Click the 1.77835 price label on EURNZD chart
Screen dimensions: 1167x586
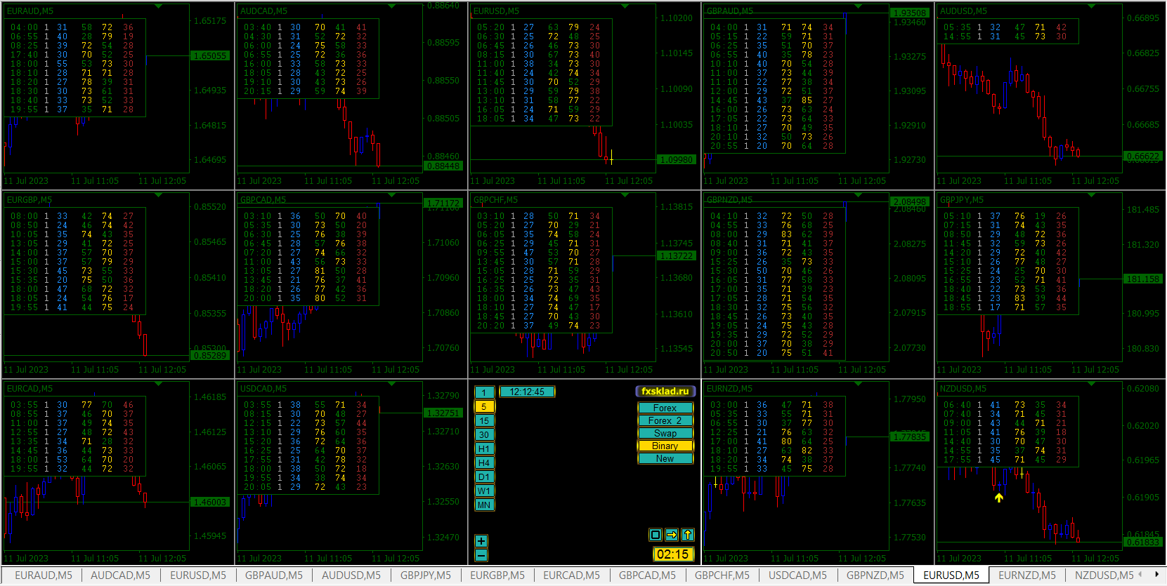pos(910,437)
